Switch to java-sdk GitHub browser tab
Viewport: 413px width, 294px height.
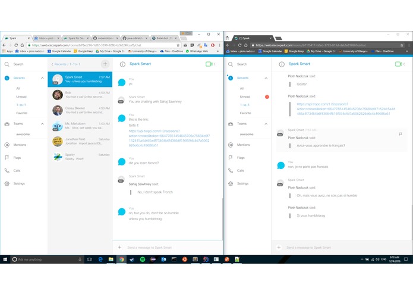135,38
